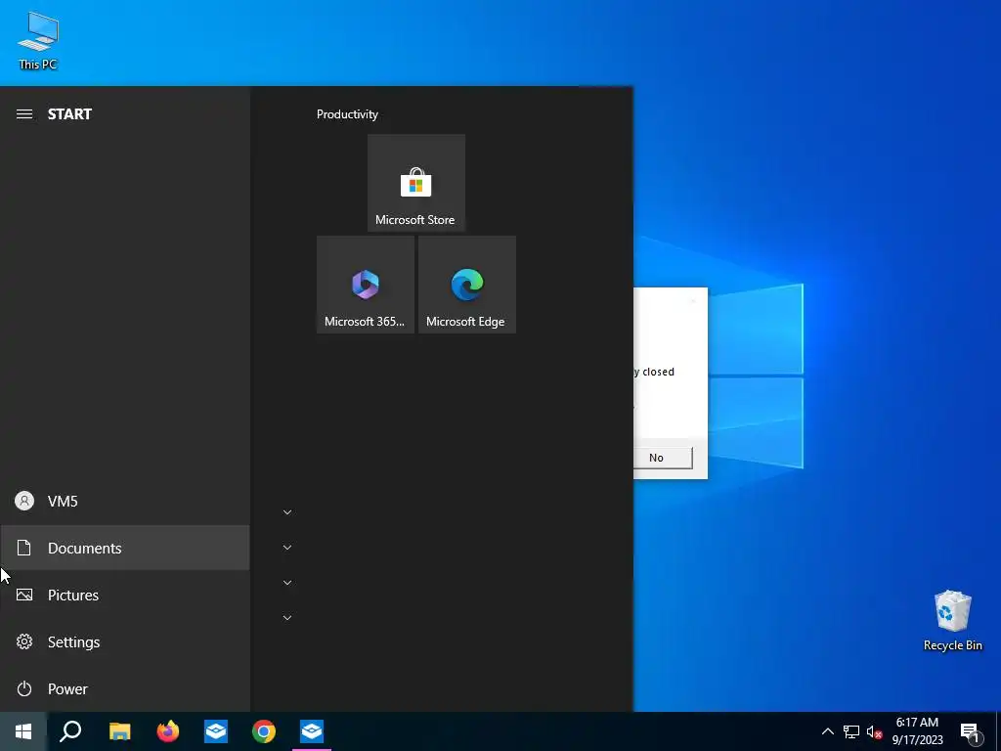Image resolution: width=1001 pixels, height=751 pixels.
Task: Expand the first chevron in app list
Action: tap(287, 512)
